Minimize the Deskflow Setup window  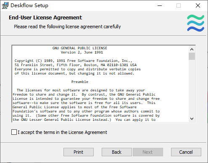click(160, 5)
